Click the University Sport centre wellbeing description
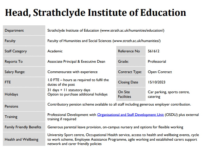This screenshot has height=149, width=203. point(123,140)
